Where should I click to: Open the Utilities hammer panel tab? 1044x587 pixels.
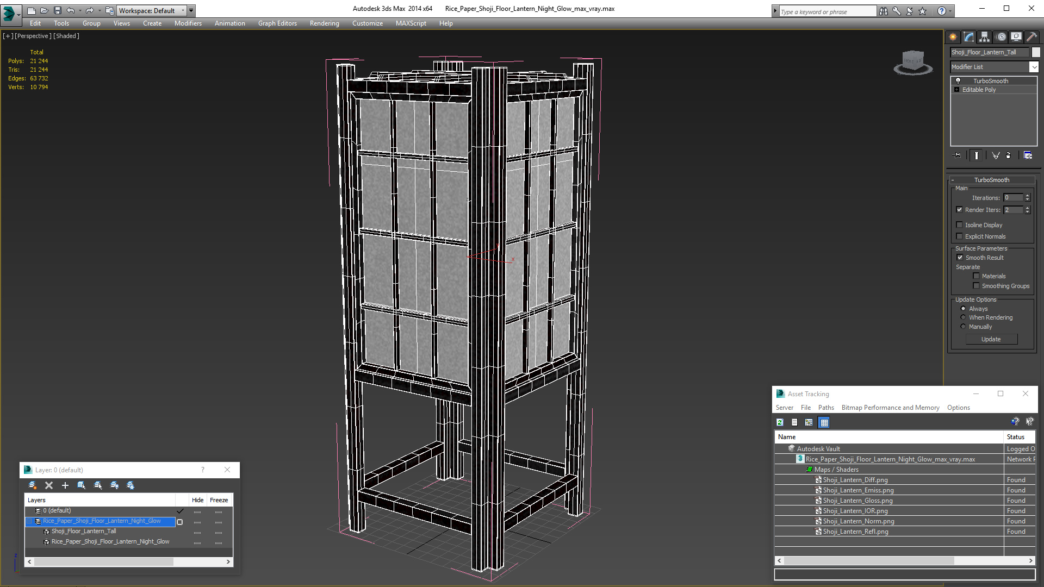pos(1031,37)
